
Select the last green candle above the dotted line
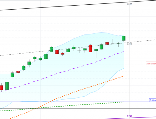(x=124, y=38)
